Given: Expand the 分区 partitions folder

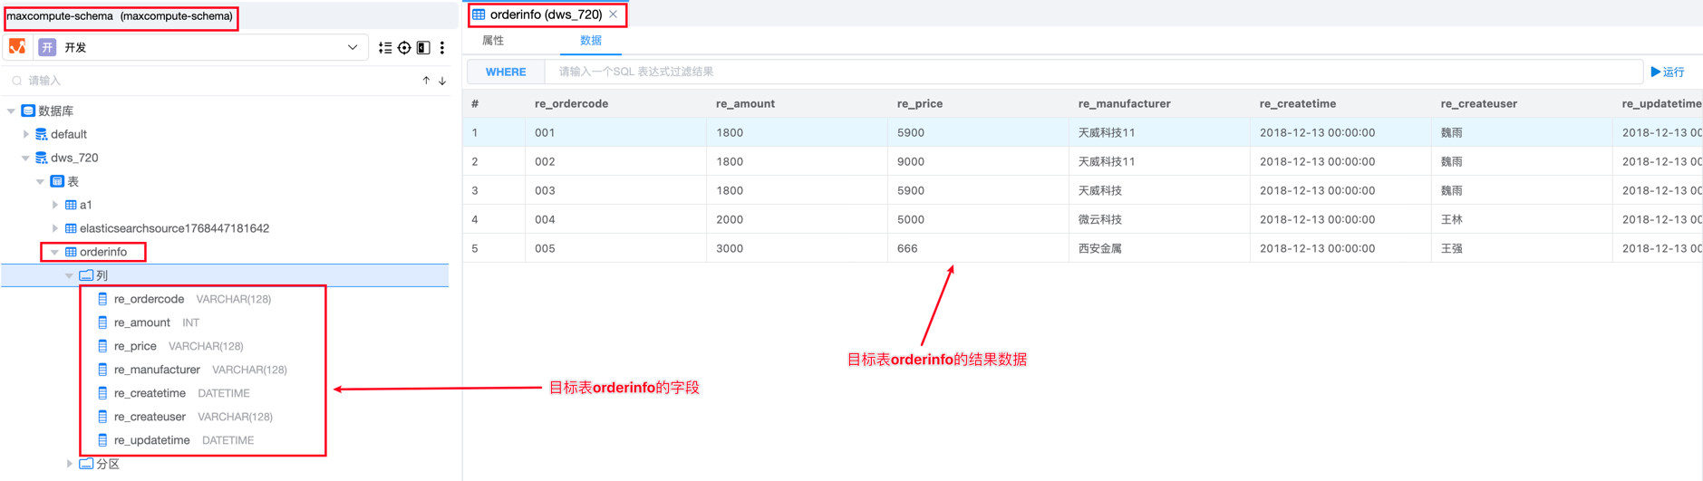Looking at the screenshot, I should pyautogui.click(x=70, y=464).
